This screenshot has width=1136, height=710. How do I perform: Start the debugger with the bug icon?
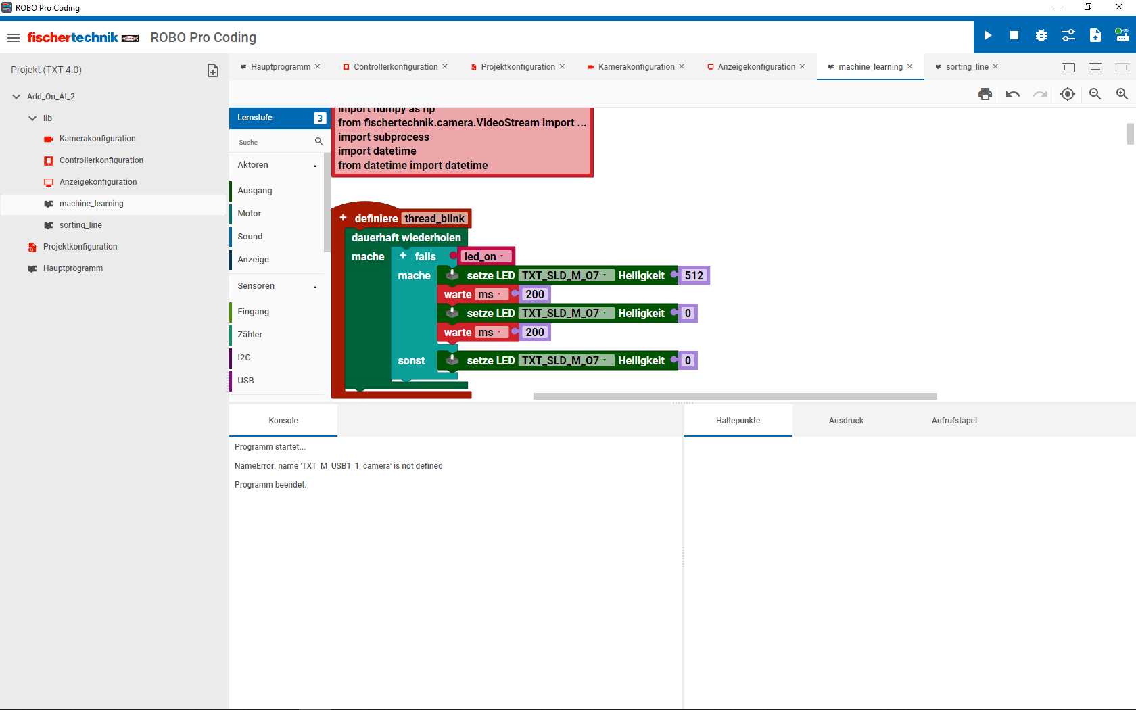[1041, 35]
